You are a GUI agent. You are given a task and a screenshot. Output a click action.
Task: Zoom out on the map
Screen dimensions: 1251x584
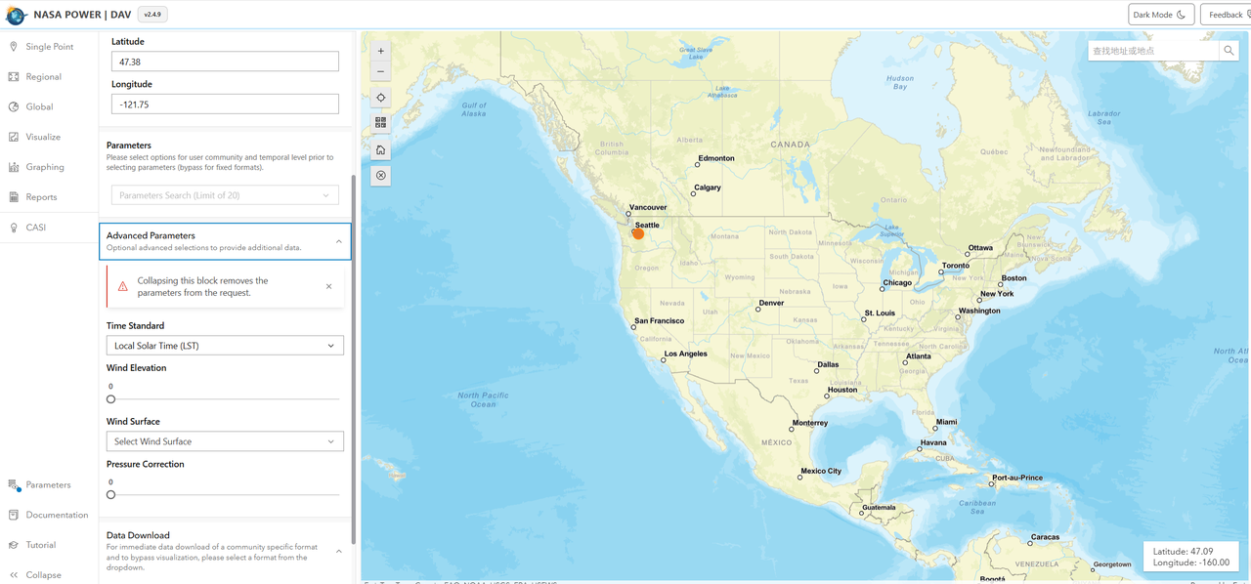point(381,71)
